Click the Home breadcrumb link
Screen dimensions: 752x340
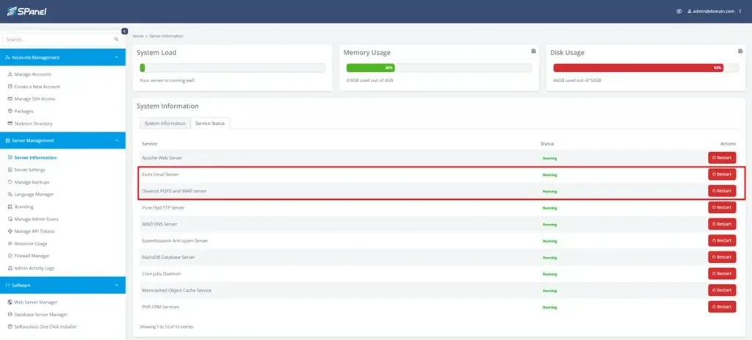pyautogui.click(x=138, y=36)
